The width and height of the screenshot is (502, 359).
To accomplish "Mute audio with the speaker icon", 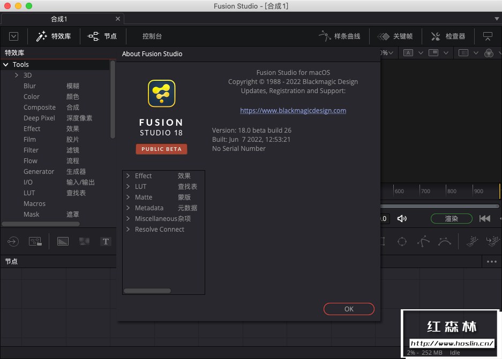I will (x=402, y=219).
